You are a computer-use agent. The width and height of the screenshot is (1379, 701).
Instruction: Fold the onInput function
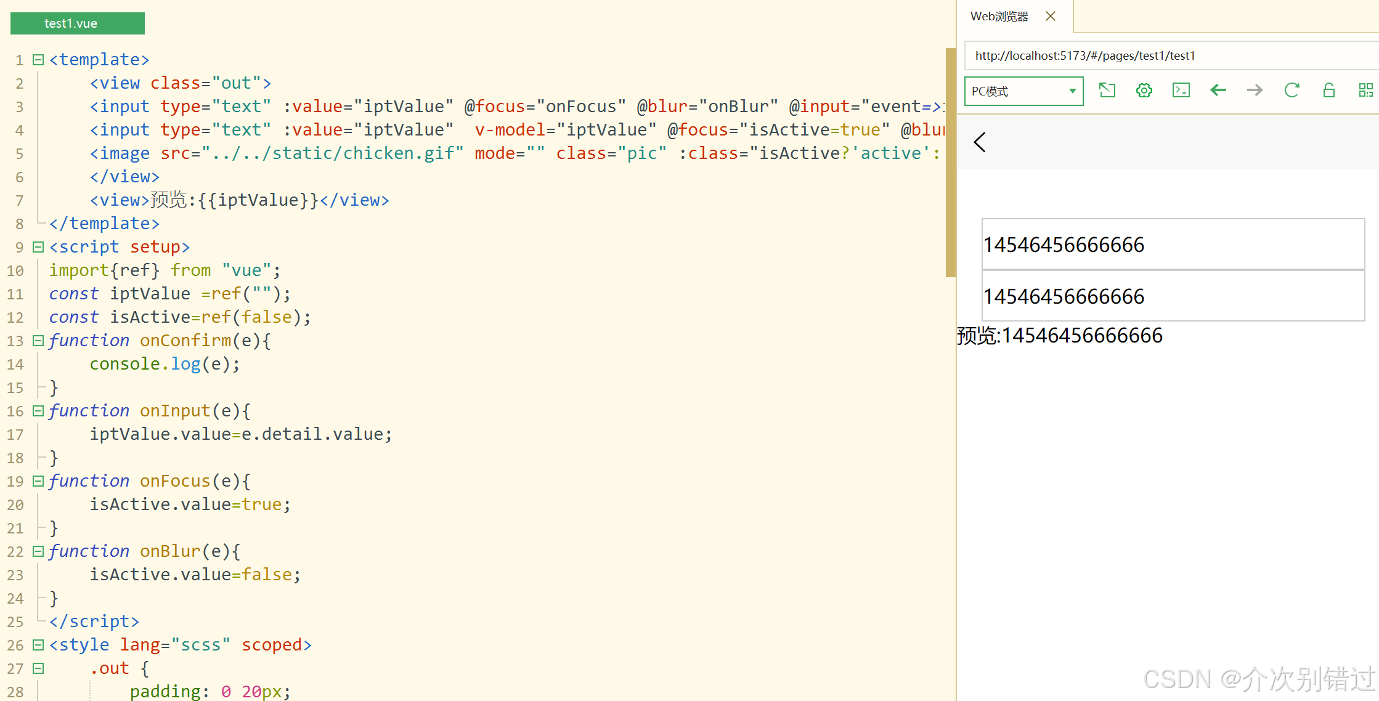pos(38,411)
